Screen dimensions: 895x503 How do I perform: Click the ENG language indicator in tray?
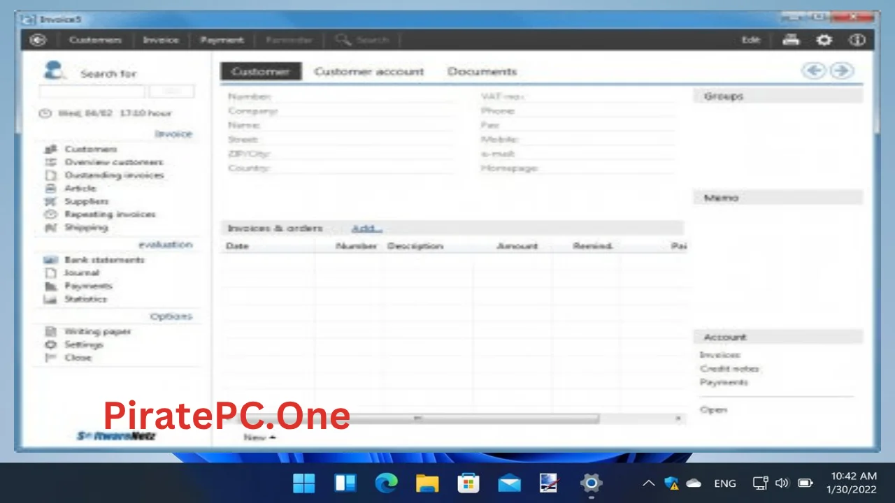pos(725,483)
